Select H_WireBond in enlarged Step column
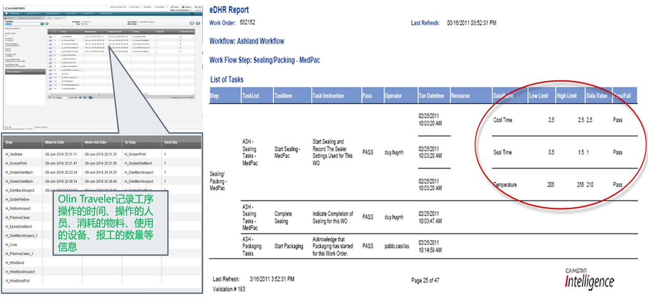 [14, 263]
